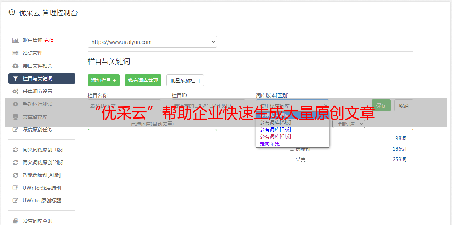Open the 全部词库 filter dropdown

(349, 124)
